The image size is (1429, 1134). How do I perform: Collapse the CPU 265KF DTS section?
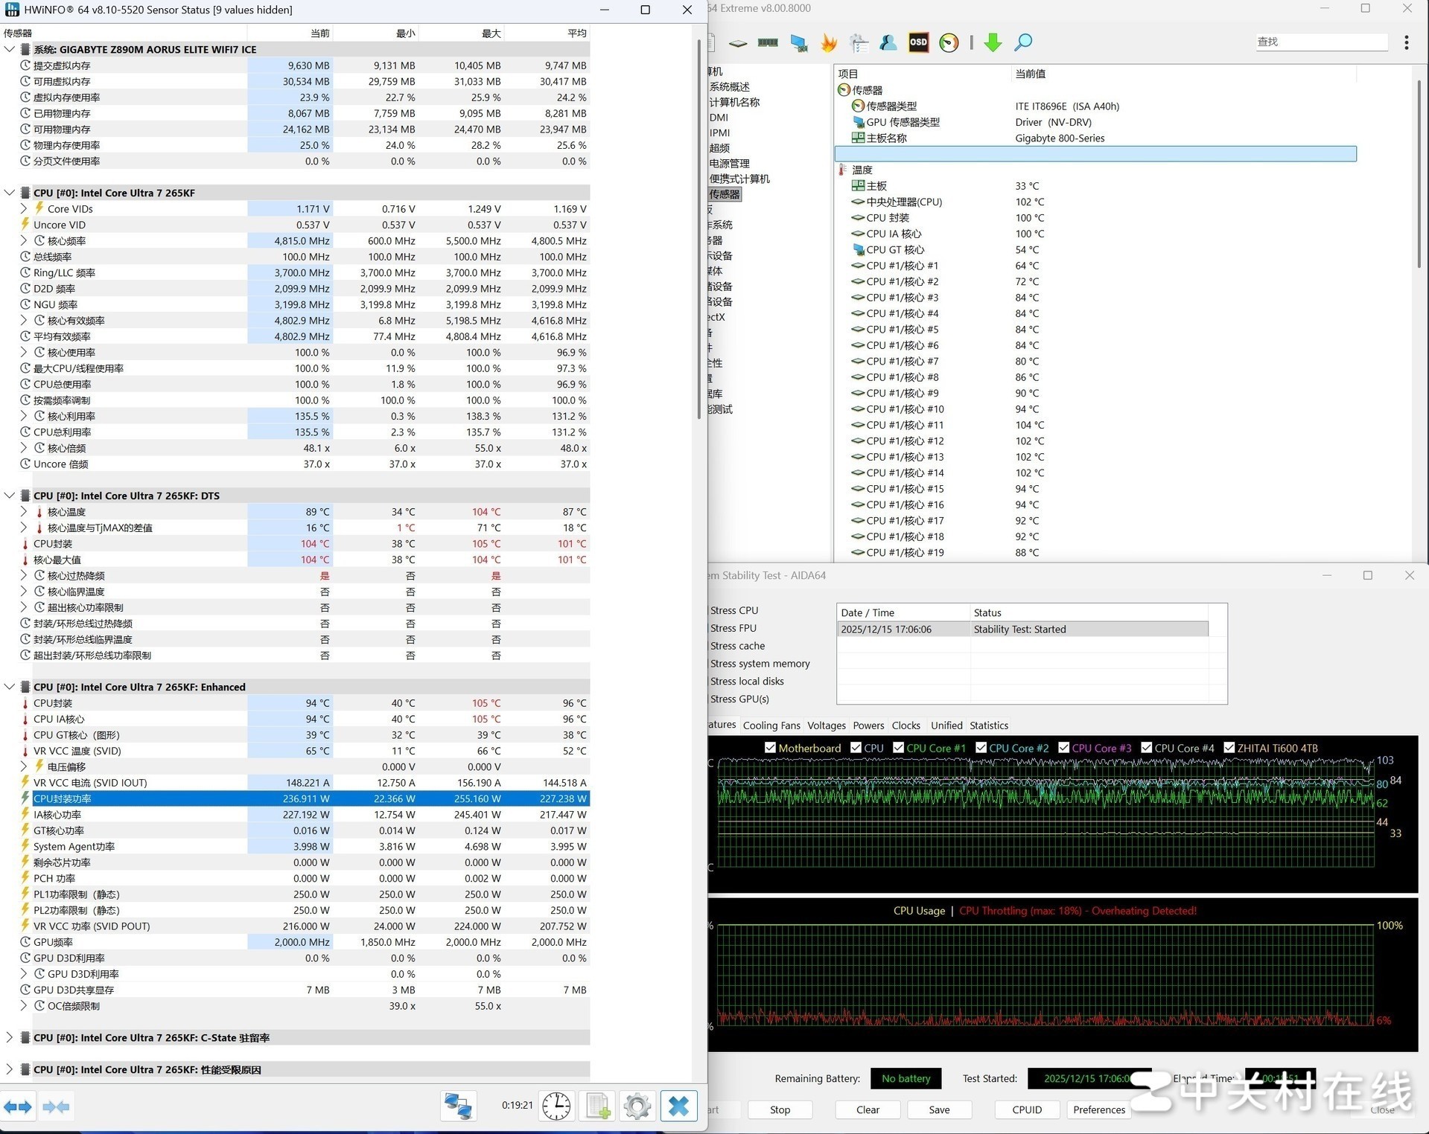[x=10, y=496]
